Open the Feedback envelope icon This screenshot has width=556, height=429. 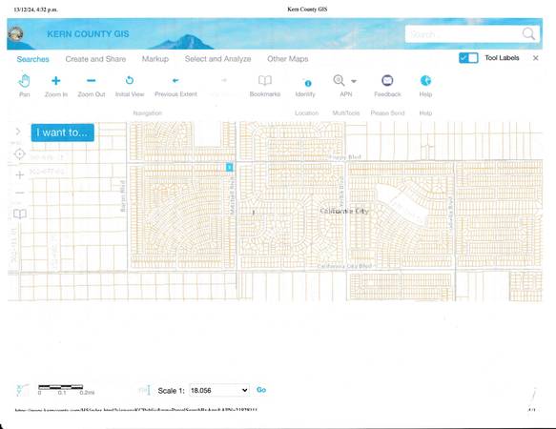pos(387,80)
